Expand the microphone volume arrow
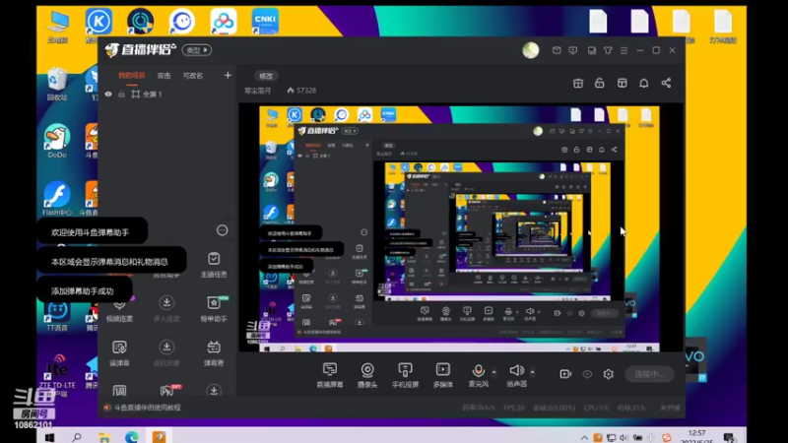 494,372
